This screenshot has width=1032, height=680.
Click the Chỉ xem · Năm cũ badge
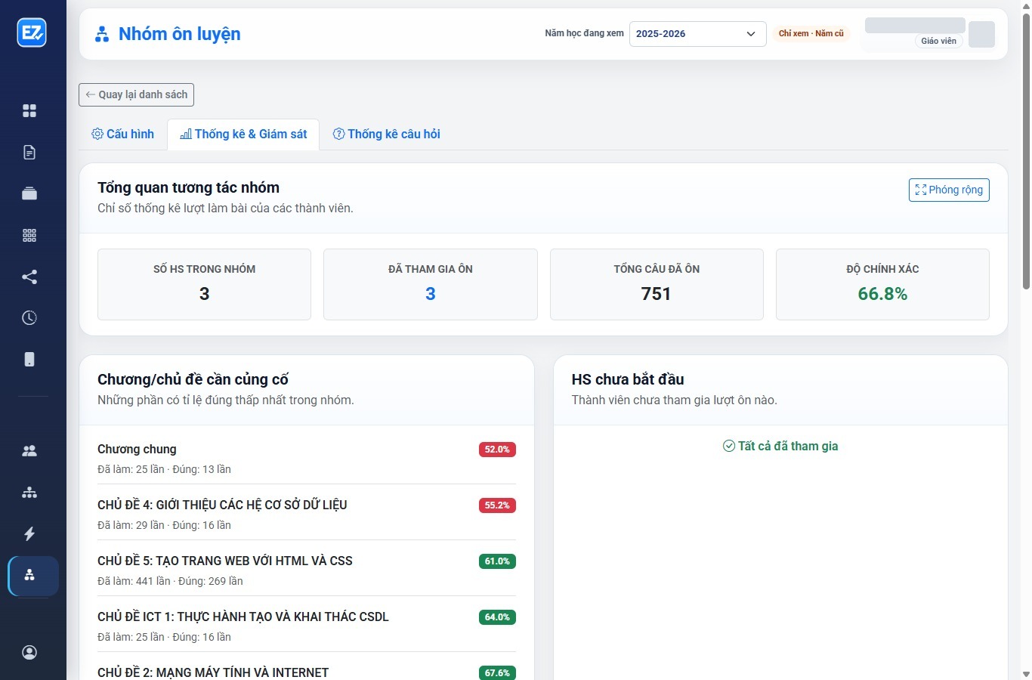(811, 33)
